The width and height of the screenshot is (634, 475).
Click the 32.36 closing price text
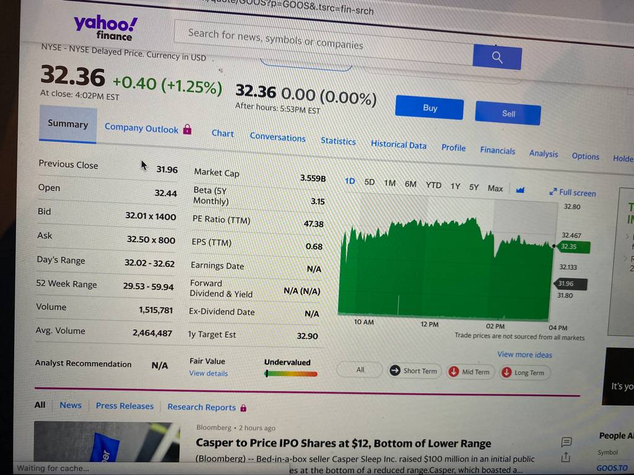73,76
